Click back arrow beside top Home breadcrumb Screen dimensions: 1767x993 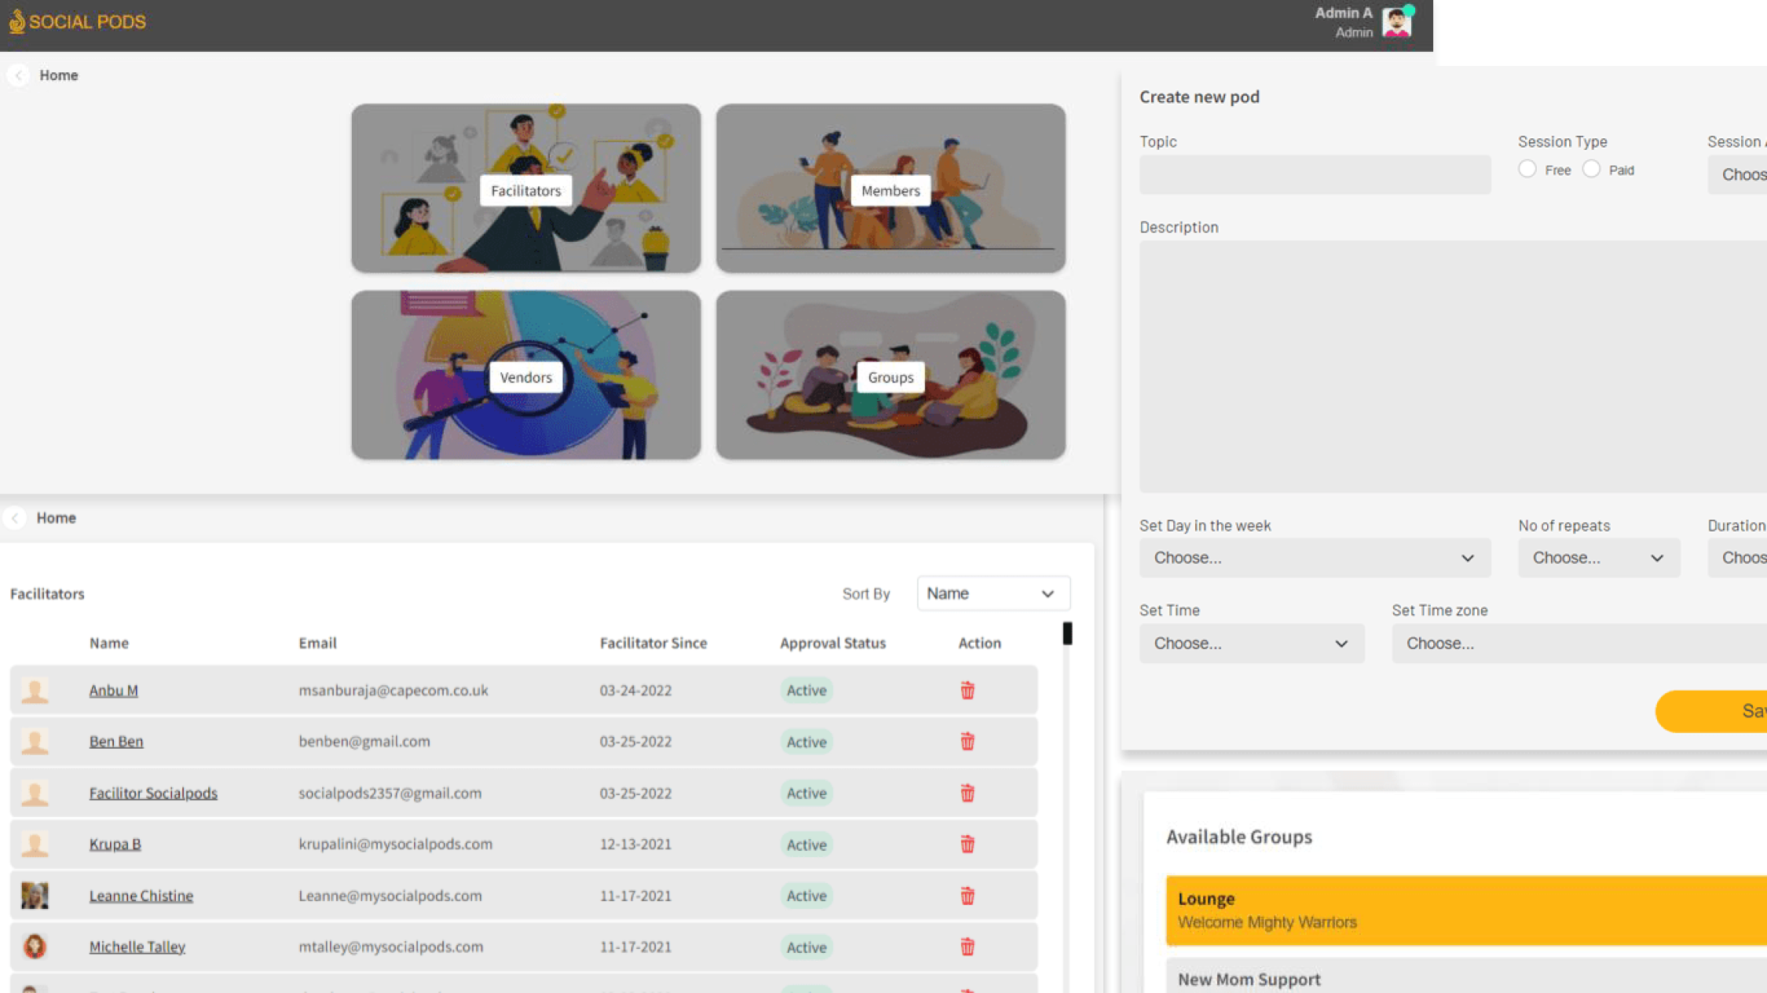click(19, 75)
